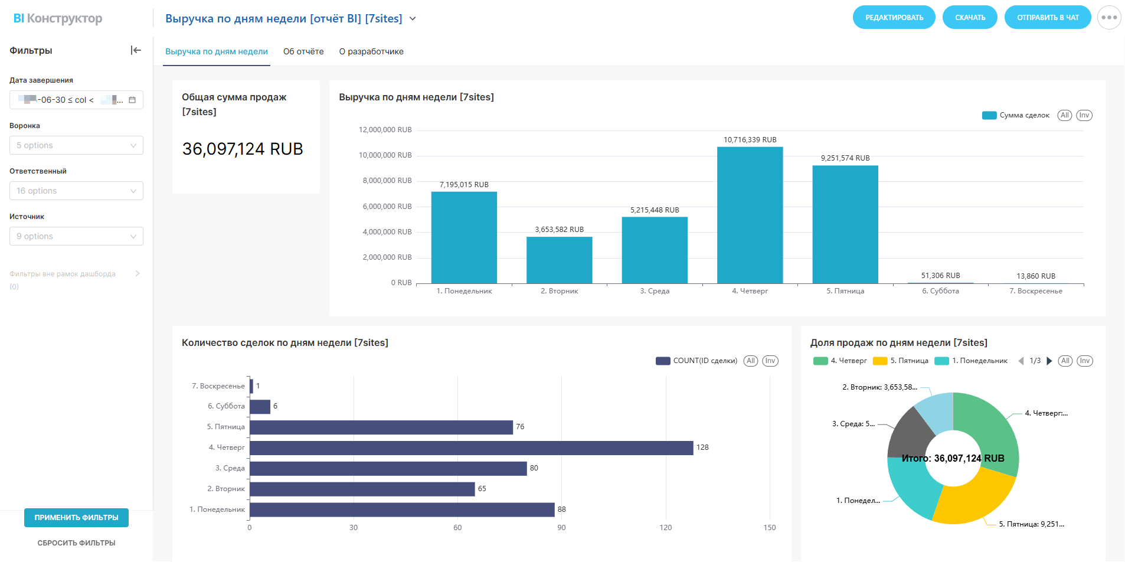Screen dimensions: 1125x562
Task: Click Inv legend button in donut chart
Action: point(1084,361)
